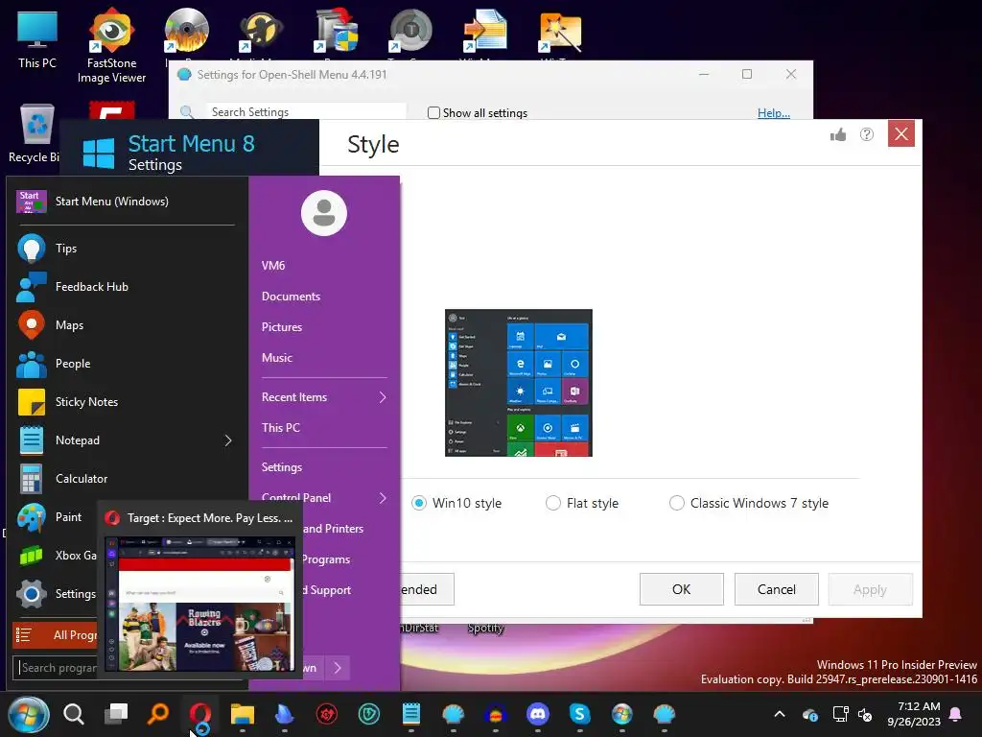Expand Control Panel submenu arrow
This screenshot has height=737, width=982.
pyautogui.click(x=382, y=498)
